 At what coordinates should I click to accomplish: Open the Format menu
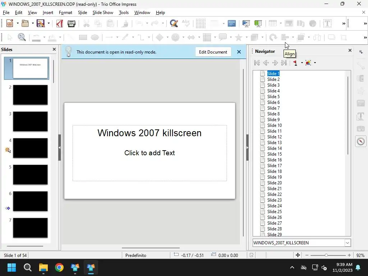(65, 13)
